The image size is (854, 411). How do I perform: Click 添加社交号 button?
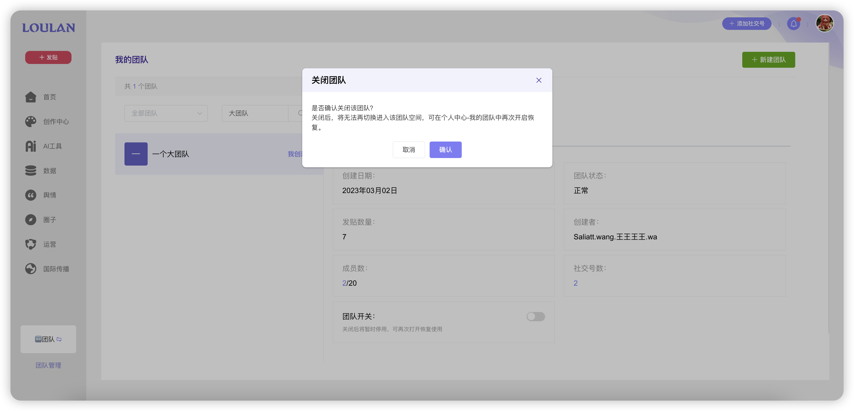point(747,23)
